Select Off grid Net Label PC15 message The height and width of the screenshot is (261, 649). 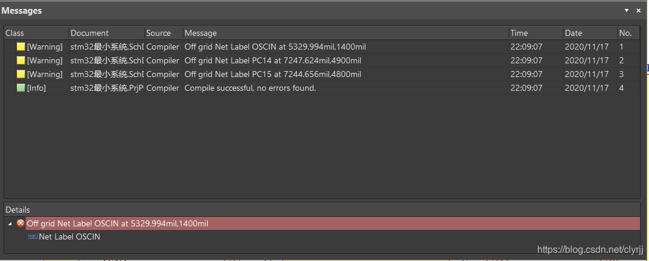coord(272,74)
